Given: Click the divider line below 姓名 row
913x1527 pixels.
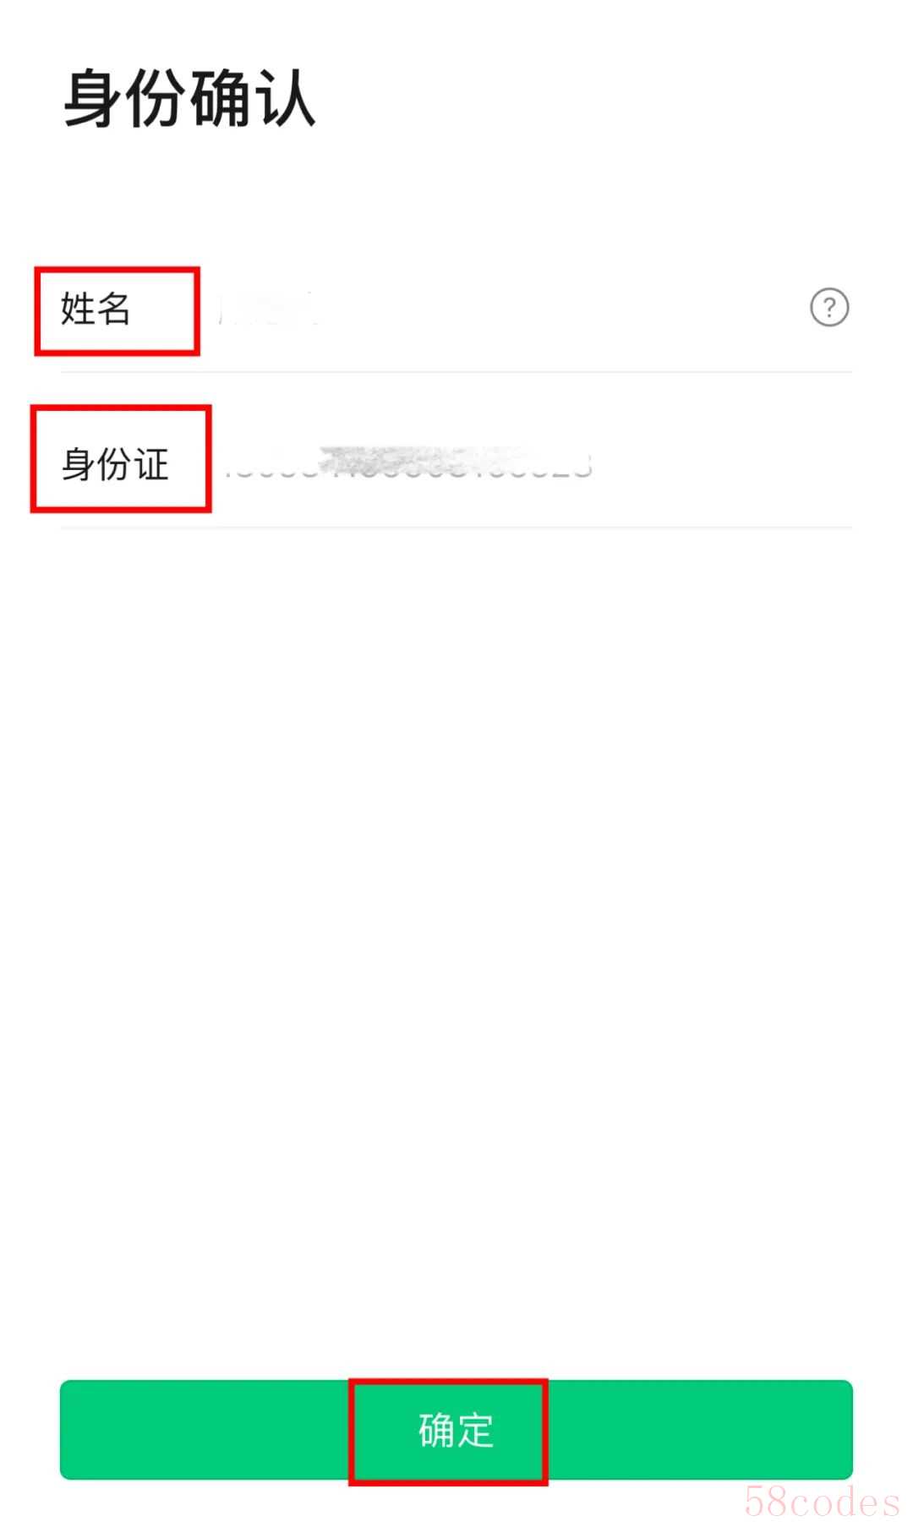Looking at the screenshot, I should pos(456,371).
